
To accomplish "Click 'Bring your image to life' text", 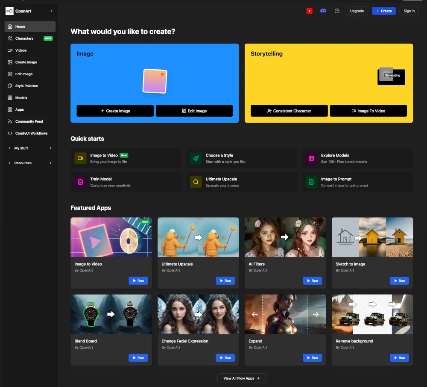I will (x=108, y=162).
